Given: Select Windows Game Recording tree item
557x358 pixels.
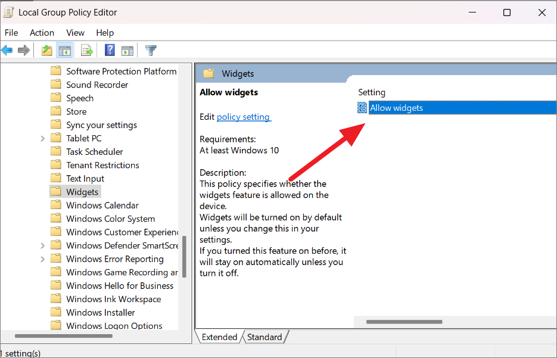Looking at the screenshot, I should pyautogui.click(x=122, y=272).
